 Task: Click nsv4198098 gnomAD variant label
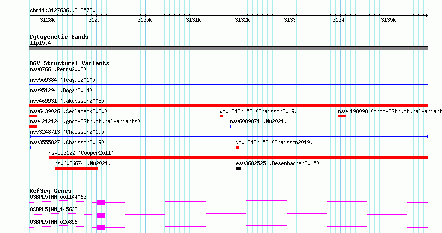[390, 111]
